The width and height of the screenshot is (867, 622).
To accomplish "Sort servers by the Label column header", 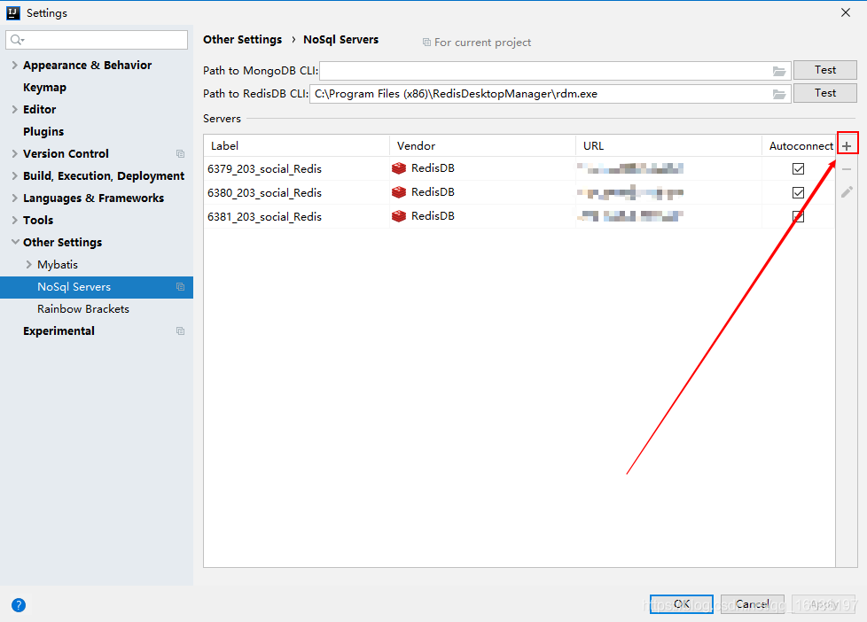I will tap(296, 146).
